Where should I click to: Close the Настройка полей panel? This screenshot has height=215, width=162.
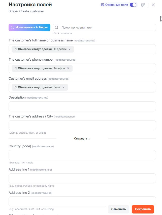[153, 5]
